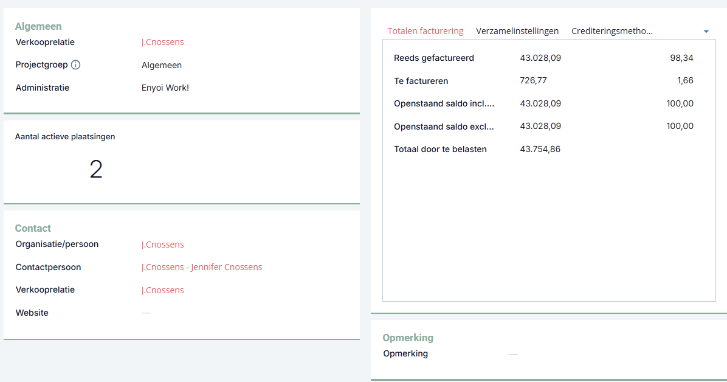Click the empty Opmerking field value
The width and height of the screenshot is (727, 382).
pyautogui.click(x=513, y=354)
